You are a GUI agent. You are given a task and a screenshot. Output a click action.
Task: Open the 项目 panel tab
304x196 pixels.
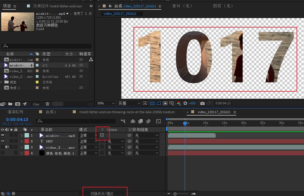pyautogui.click(x=7, y=6)
